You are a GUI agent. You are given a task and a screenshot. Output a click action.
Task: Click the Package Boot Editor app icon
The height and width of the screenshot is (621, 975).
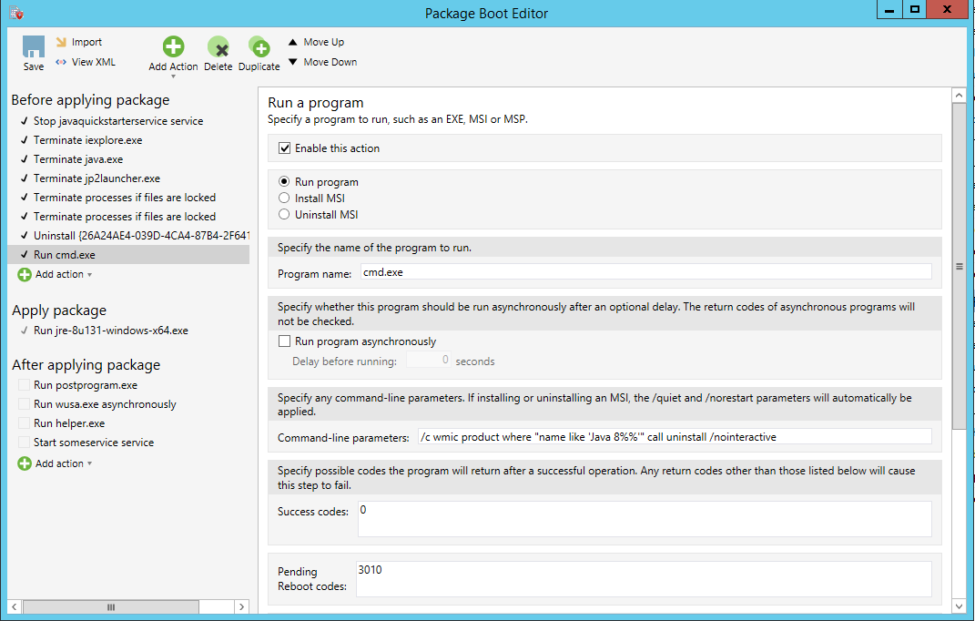coord(16,13)
